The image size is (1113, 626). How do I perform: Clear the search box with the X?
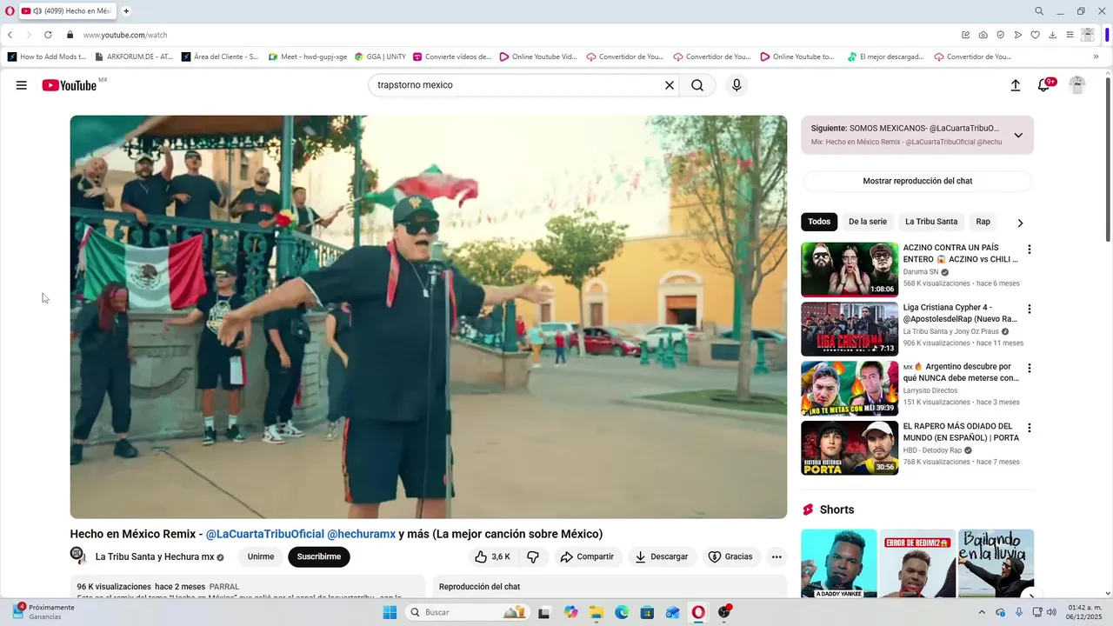tap(670, 85)
